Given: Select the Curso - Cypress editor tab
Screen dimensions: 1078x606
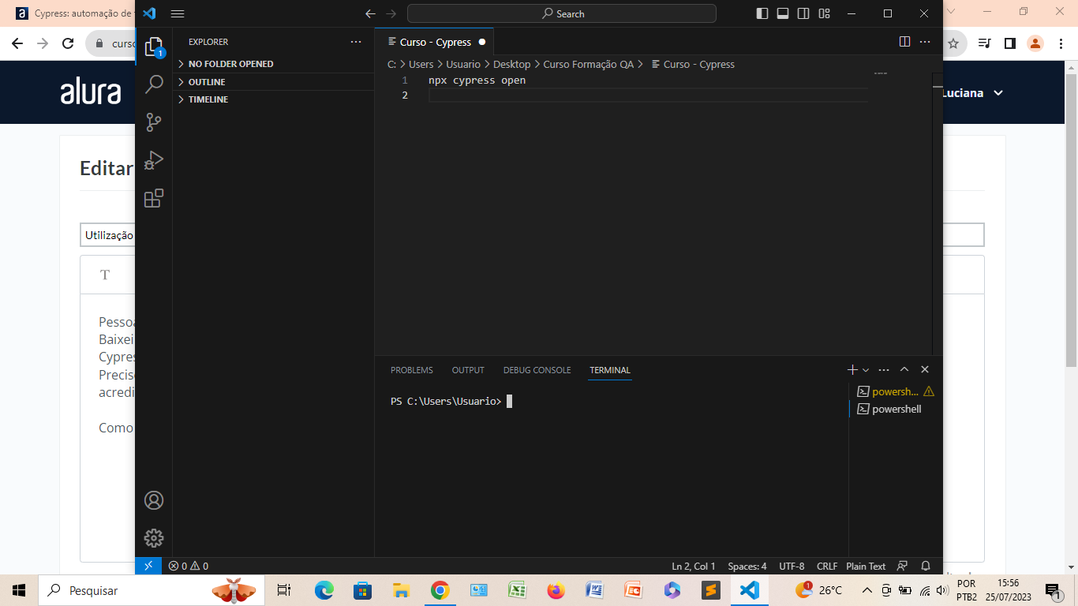Looking at the screenshot, I should [x=435, y=42].
